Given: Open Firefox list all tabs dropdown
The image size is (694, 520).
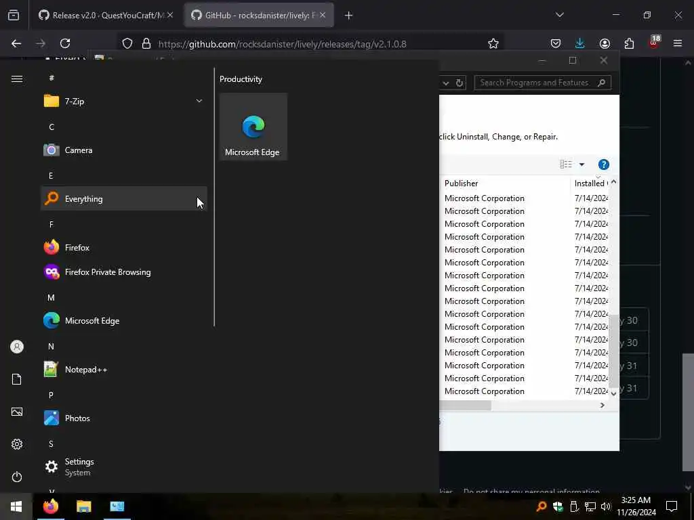Looking at the screenshot, I should coord(559,15).
